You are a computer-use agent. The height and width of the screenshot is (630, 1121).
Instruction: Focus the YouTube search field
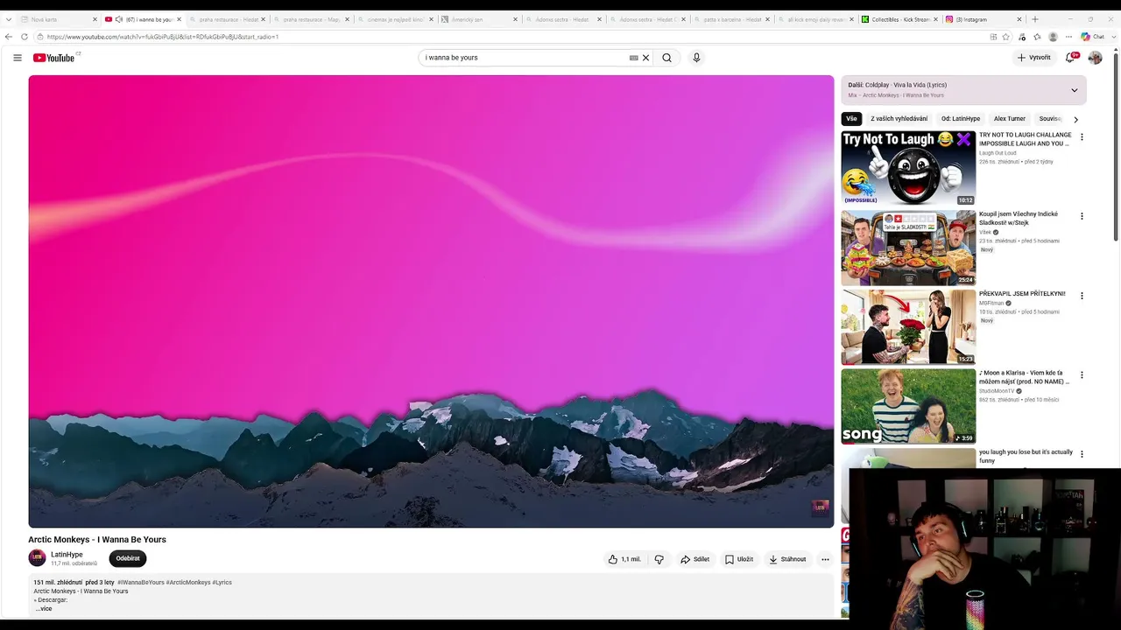point(523,58)
